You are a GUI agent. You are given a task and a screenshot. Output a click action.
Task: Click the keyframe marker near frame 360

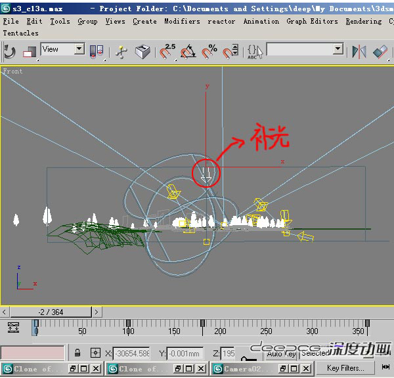367,324
